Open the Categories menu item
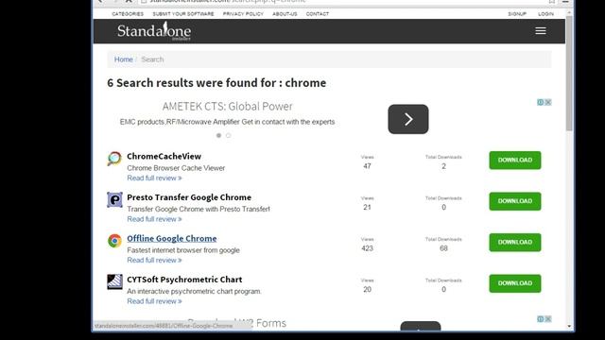605x340 pixels. pyautogui.click(x=128, y=14)
